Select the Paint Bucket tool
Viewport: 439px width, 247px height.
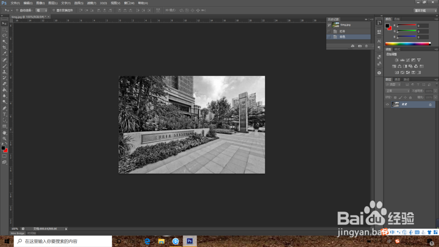click(x=4, y=90)
